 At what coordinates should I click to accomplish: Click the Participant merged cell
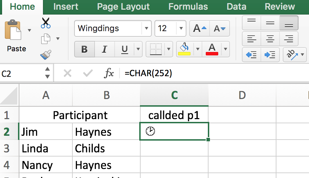point(80,115)
